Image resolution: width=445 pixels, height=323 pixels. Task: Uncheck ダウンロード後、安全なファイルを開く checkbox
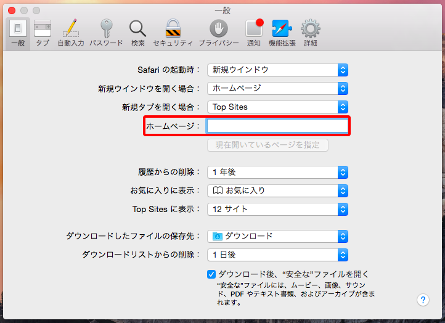tap(211, 274)
